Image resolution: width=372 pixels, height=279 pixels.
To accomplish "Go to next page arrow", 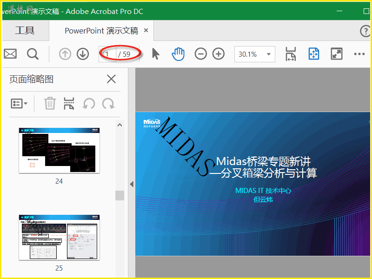I will coord(83,54).
